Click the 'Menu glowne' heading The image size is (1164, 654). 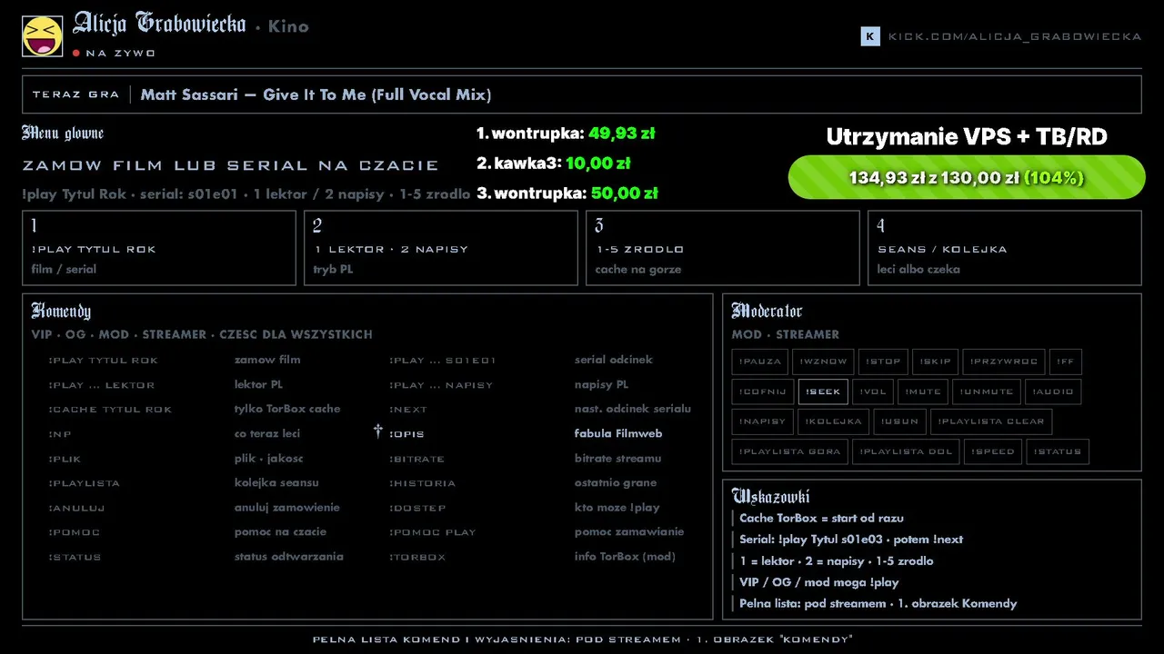[63, 134]
